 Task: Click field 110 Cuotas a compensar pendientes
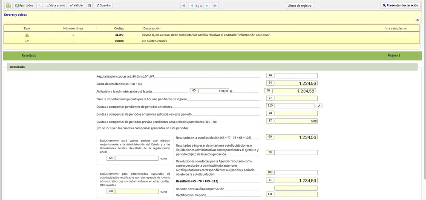click(295, 106)
